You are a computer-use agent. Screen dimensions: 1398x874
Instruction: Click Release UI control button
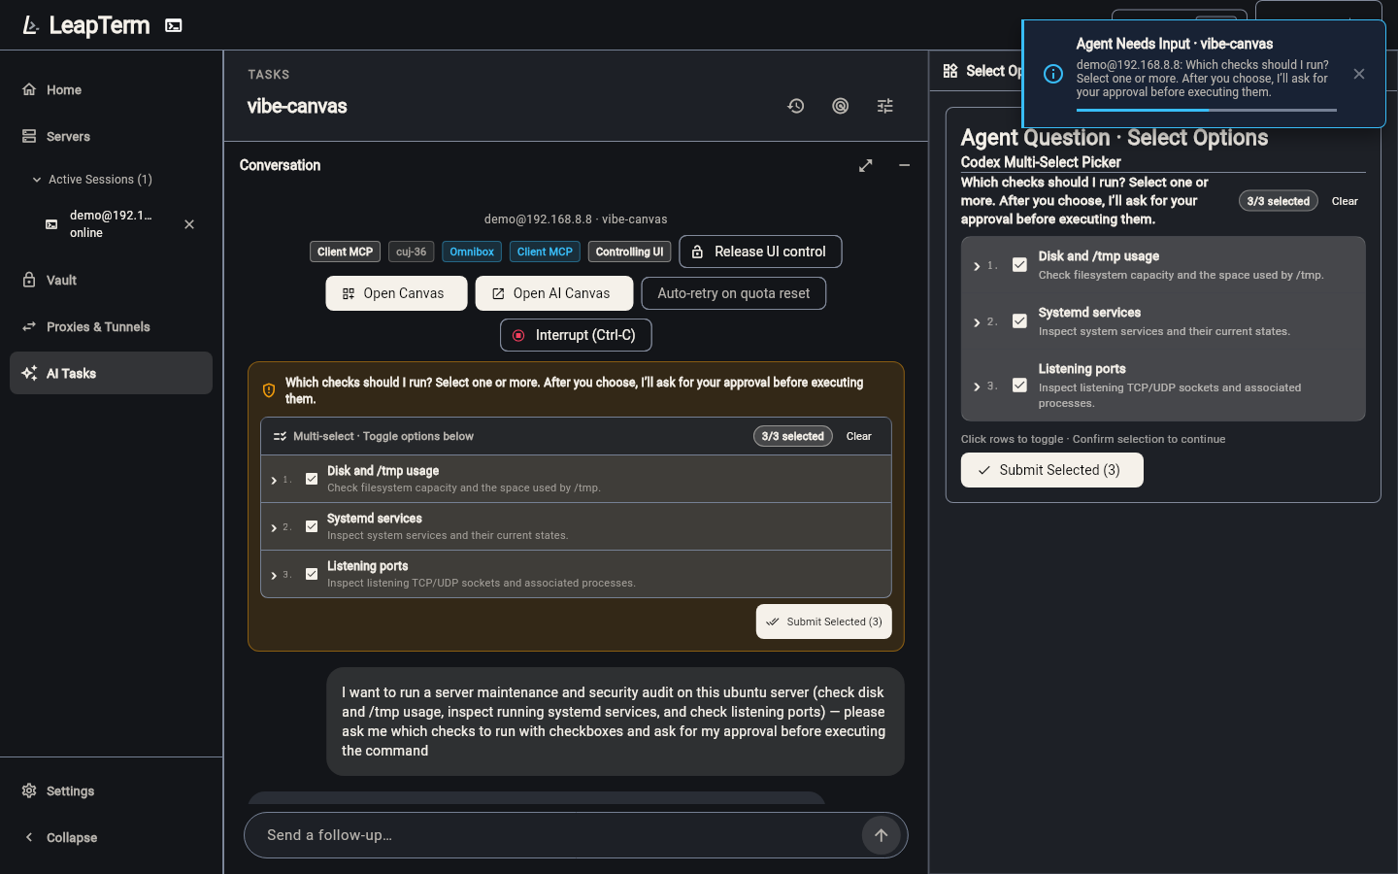(x=760, y=252)
